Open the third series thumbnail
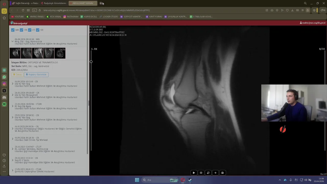 (x=38, y=53)
